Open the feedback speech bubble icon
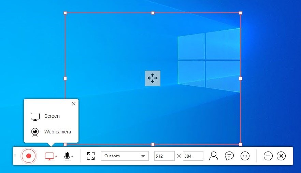The image size is (301, 173). pos(229,156)
